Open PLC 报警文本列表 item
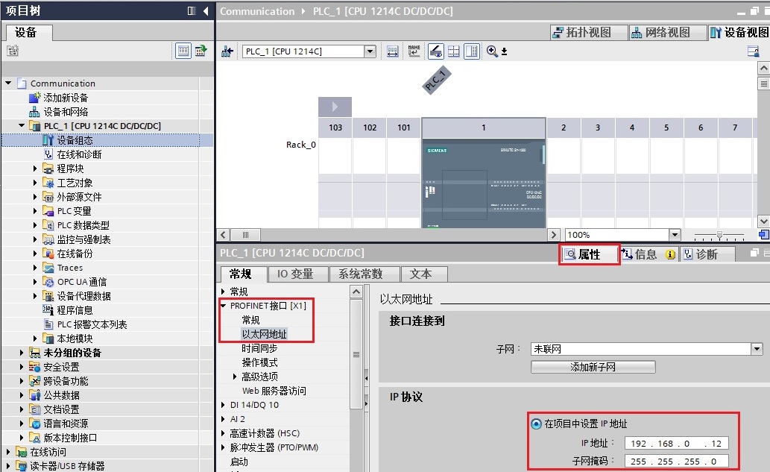Screen dimensions: 770x472 (92, 324)
